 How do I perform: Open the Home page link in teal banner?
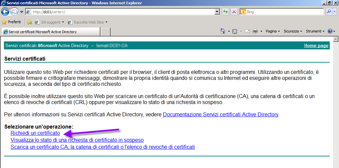tap(316, 45)
